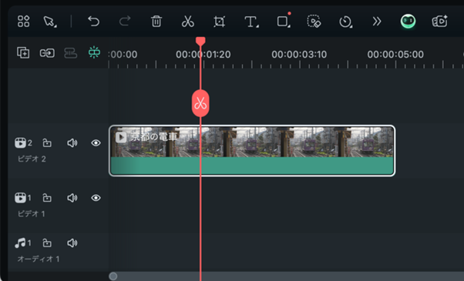The image size is (464, 281).
Task: Undo the last edit
Action: click(x=93, y=22)
